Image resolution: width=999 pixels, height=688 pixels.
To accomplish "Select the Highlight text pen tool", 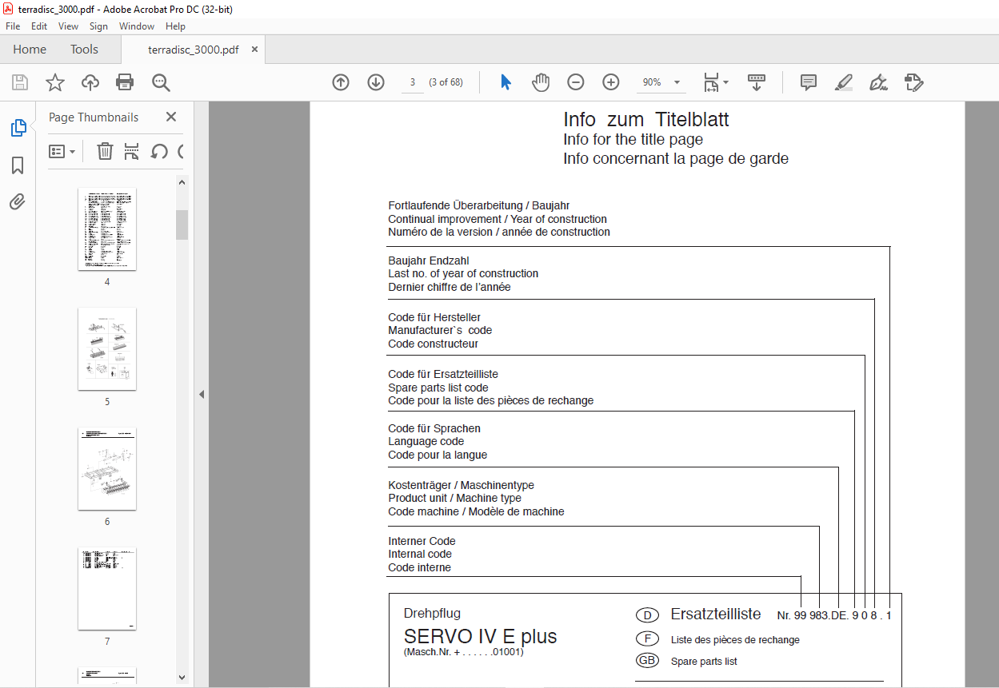I will point(844,82).
